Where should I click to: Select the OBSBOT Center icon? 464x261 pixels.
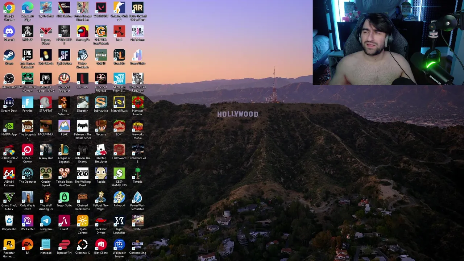tap(28, 150)
